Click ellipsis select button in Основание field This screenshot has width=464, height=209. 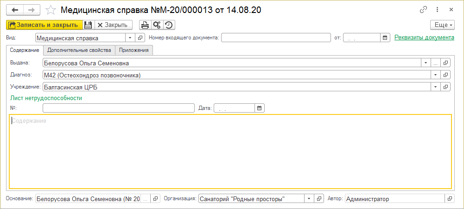point(146,199)
